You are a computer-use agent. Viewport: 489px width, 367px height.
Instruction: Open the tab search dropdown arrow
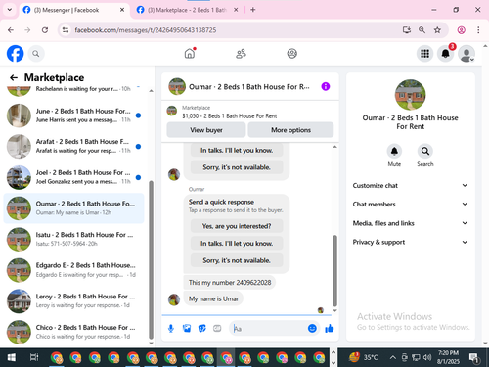pos(10,10)
